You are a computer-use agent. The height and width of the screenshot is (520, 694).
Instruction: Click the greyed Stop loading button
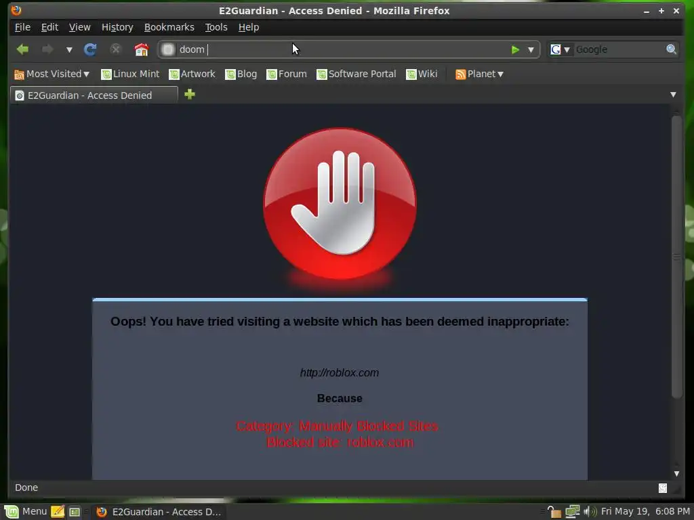pos(115,49)
